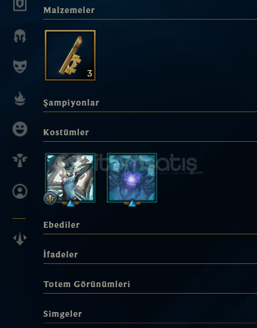This screenshot has width=257, height=328.
Task: Expand the Ebediler section
Action: click(62, 225)
